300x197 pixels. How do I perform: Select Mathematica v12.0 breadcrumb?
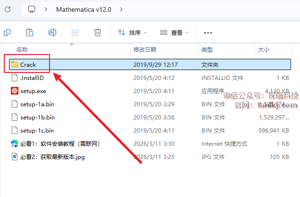pyautogui.click(x=83, y=9)
